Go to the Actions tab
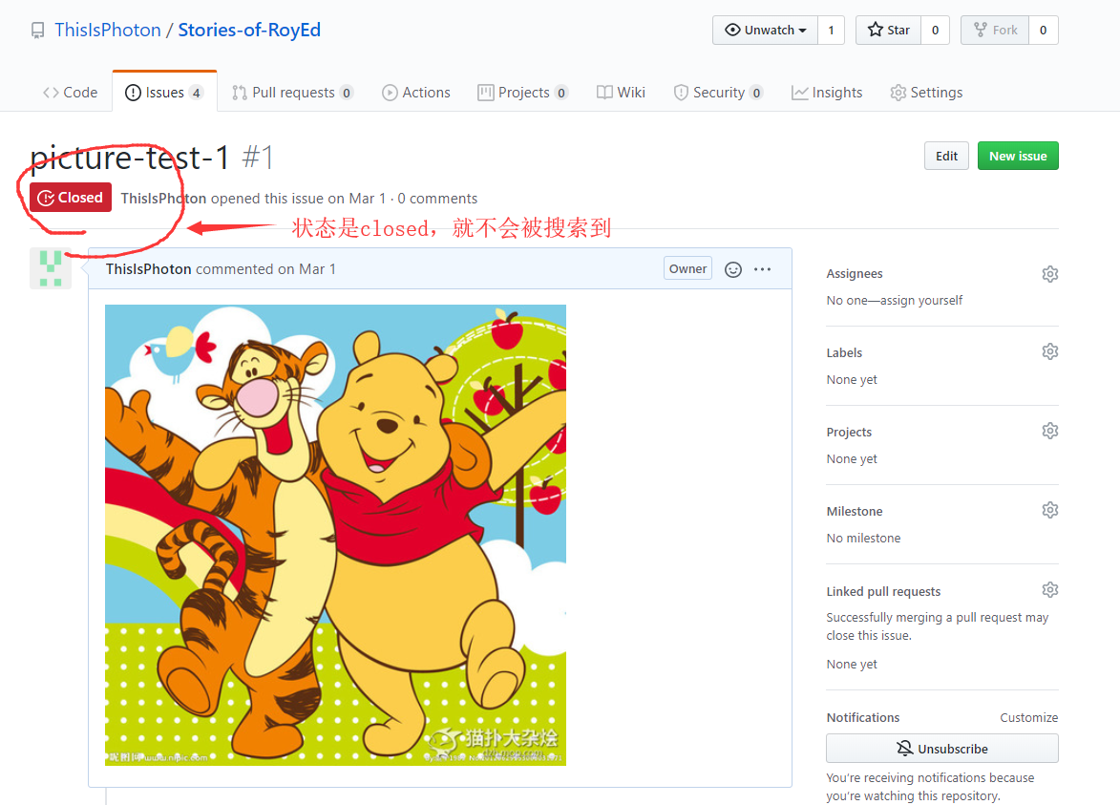 point(416,92)
